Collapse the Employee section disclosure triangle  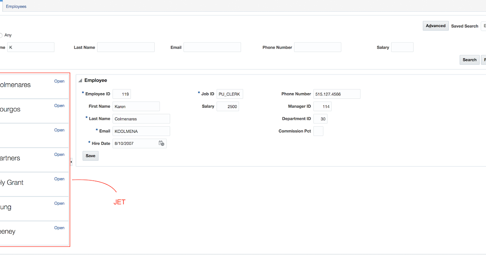click(80, 80)
